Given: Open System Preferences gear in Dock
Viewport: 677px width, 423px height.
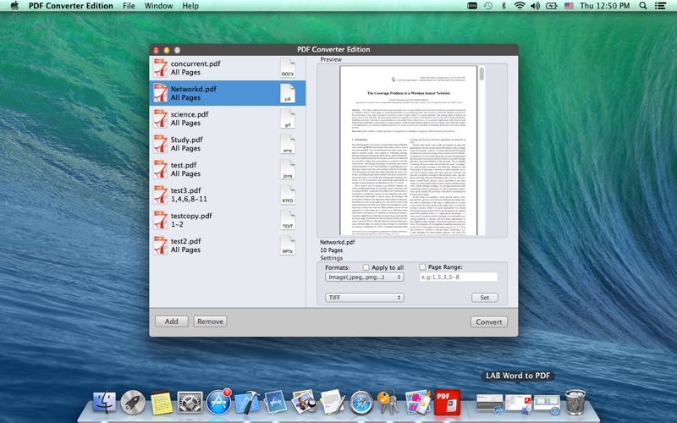Looking at the screenshot, I should click(190, 403).
